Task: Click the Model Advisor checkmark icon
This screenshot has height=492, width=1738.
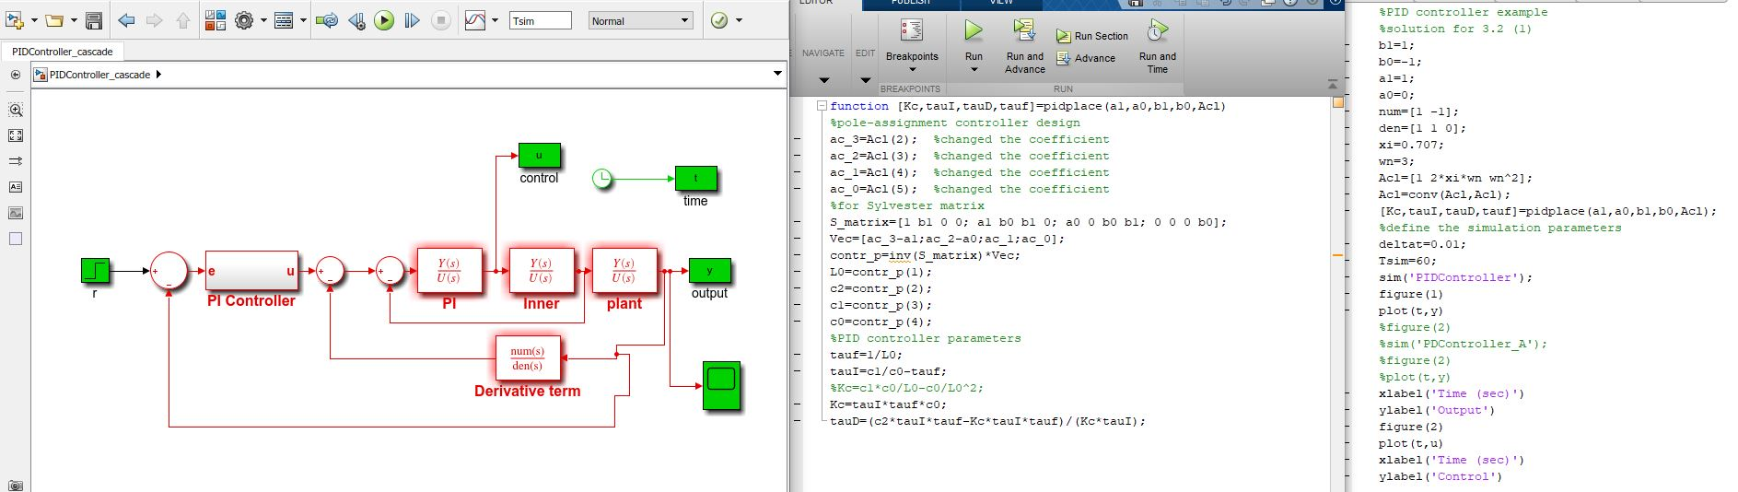Action: tap(719, 20)
